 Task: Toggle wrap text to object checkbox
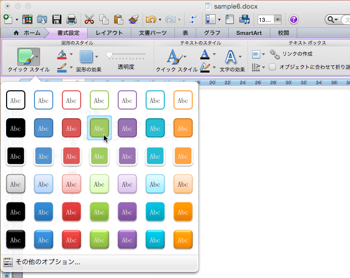click(272, 67)
